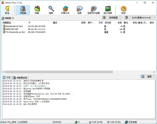Click 从URL更新server.met button

click(140, 18)
